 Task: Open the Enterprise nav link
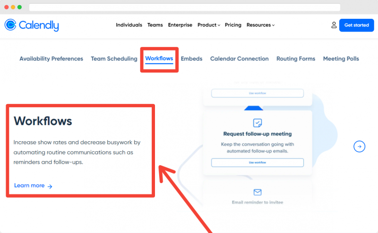(180, 25)
